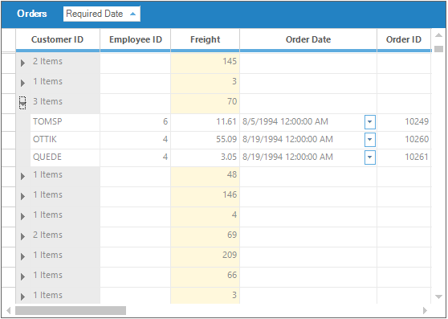This screenshot has width=448, height=319.
Task: Select Order ID 10260 cell
Action: pyautogui.click(x=404, y=140)
